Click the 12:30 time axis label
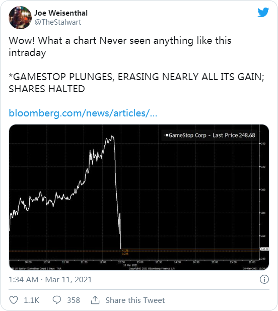 click(x=121, y=262)
